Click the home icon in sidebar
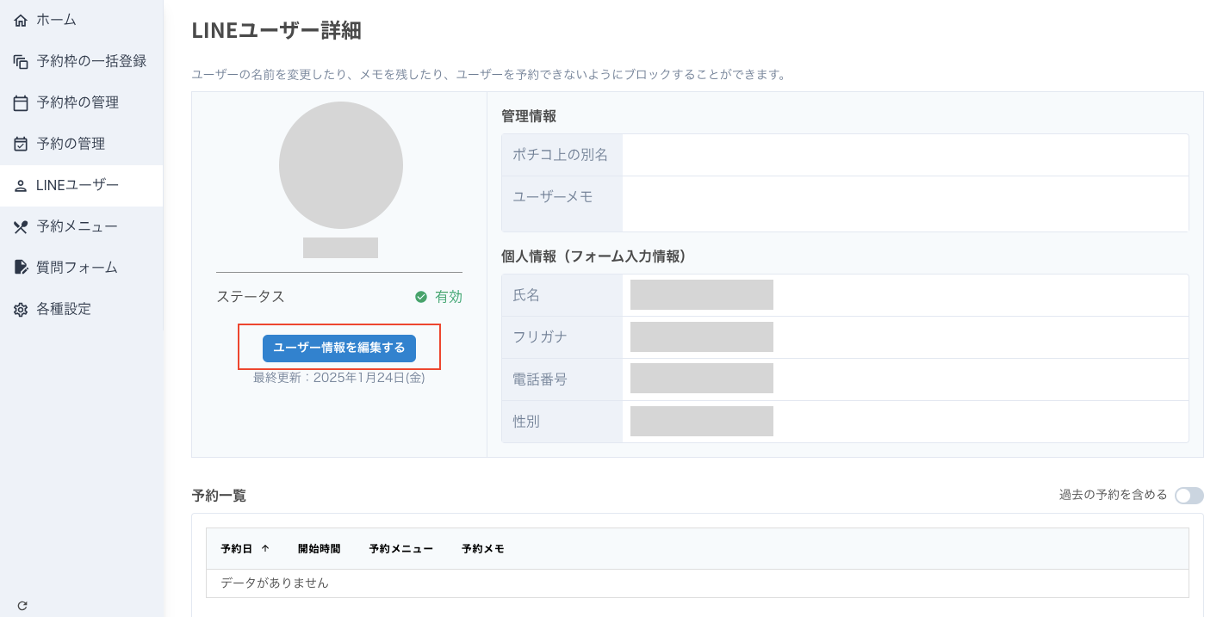 tap(21, 20)
